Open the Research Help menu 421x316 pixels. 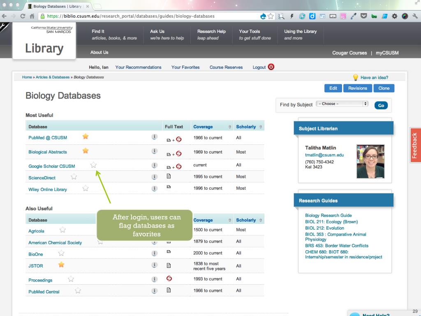pos(211,35)
